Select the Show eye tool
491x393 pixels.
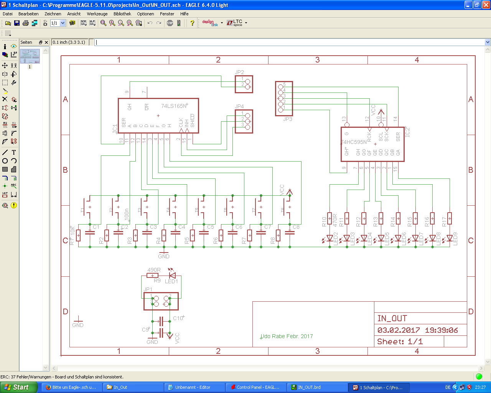(14, 46)
